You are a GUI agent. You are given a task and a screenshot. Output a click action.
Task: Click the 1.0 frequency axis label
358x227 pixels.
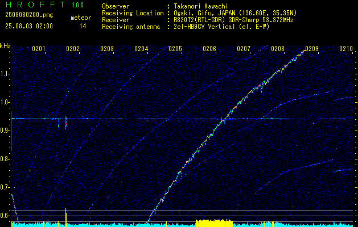[5, 102]
